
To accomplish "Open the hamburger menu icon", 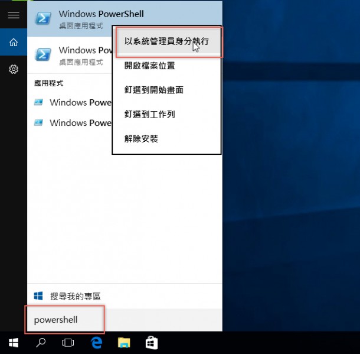I will (14, 15).
